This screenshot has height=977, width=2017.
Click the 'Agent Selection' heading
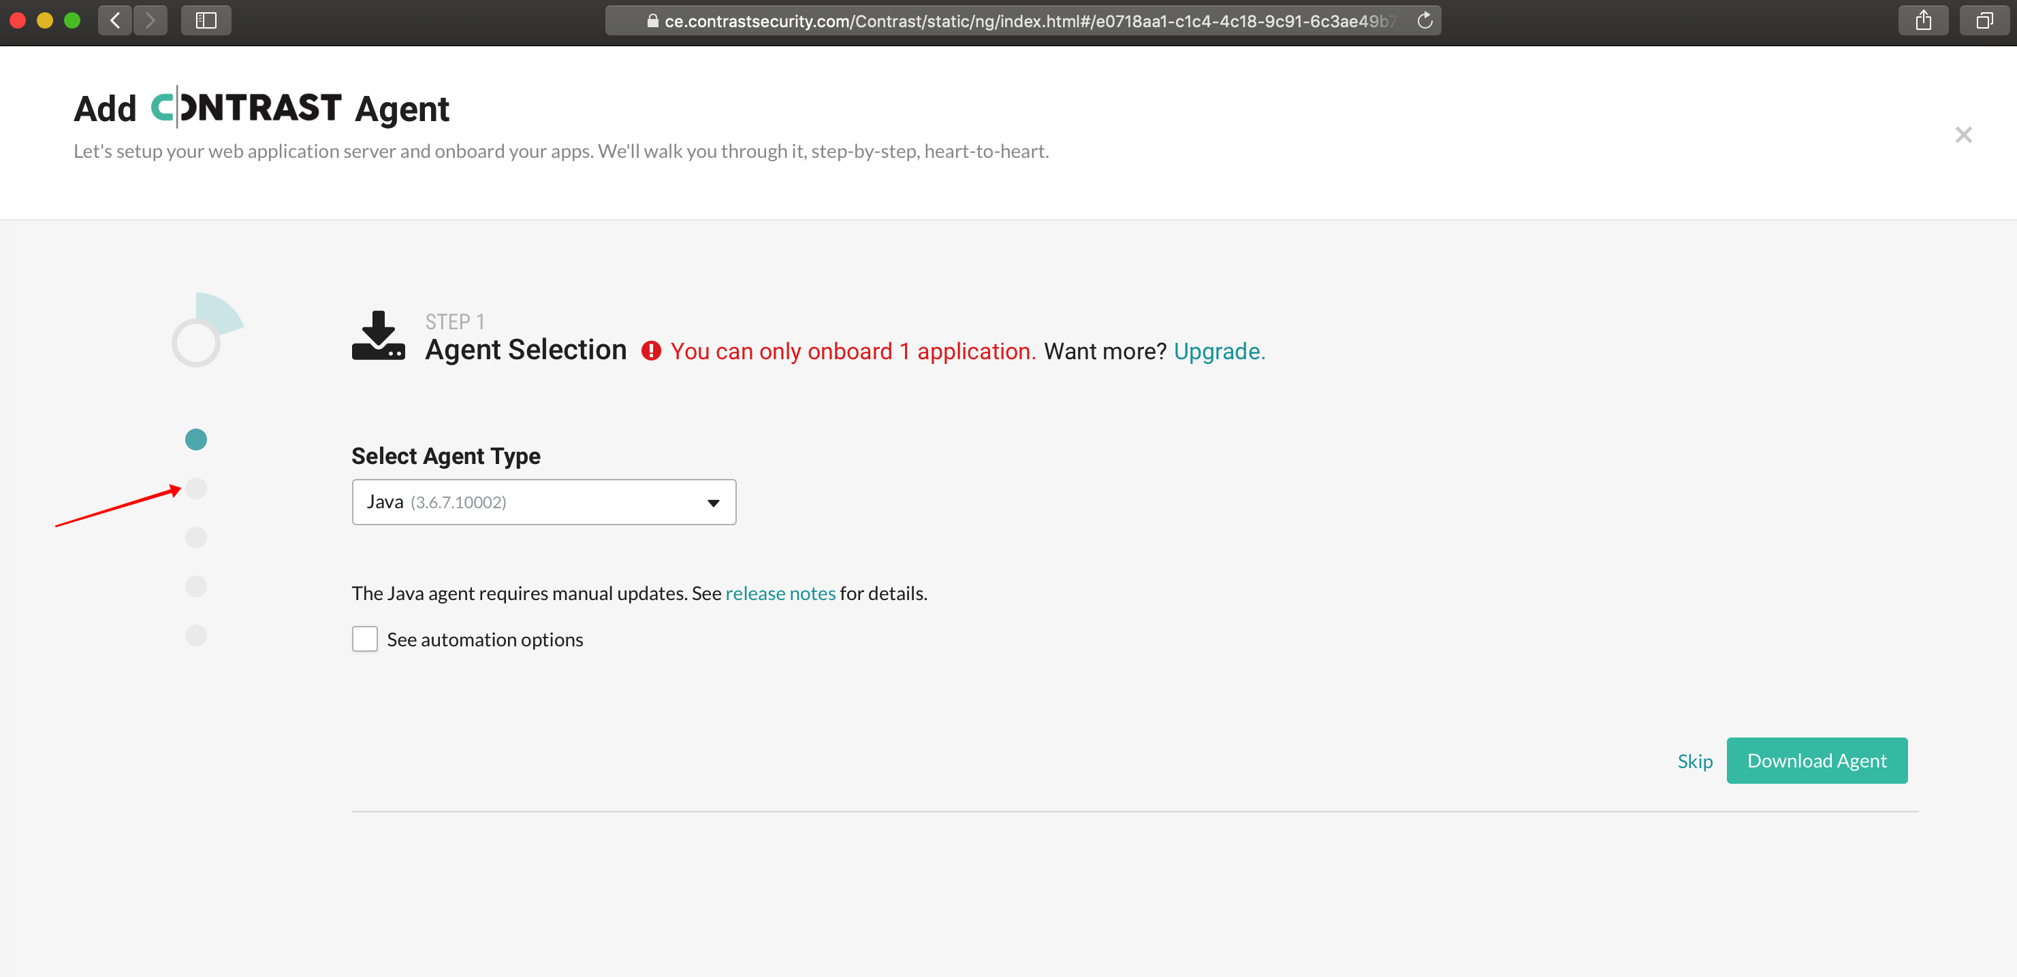(x=526, y=350)
